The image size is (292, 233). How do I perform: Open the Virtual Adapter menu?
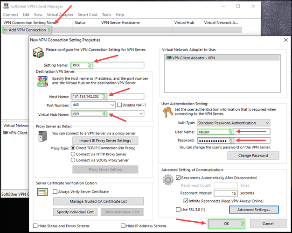coord(60,15)
